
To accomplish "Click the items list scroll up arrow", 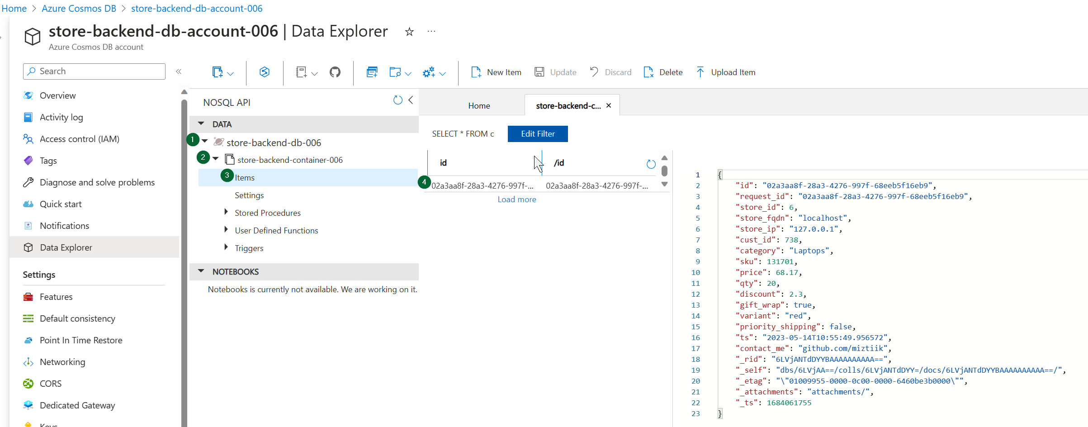I will pos(664,158).
